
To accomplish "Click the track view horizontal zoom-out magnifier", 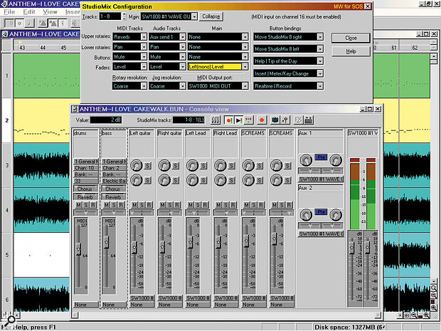I will tap(414, 315).
